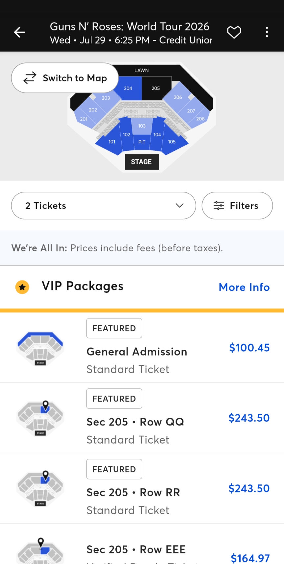Select the General Admission $100.45 listing

coord(137,352)
